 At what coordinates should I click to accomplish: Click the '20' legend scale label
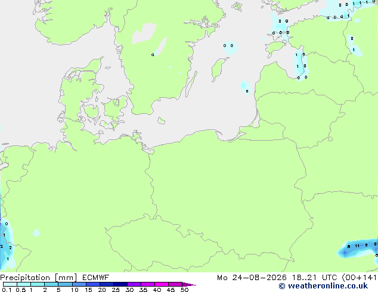point(102,290)
